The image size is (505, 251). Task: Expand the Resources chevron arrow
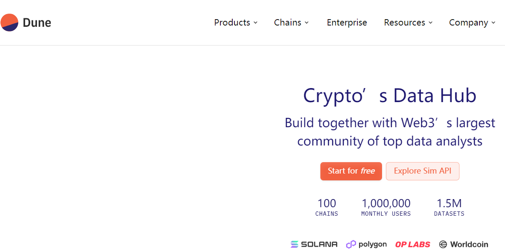431,23
